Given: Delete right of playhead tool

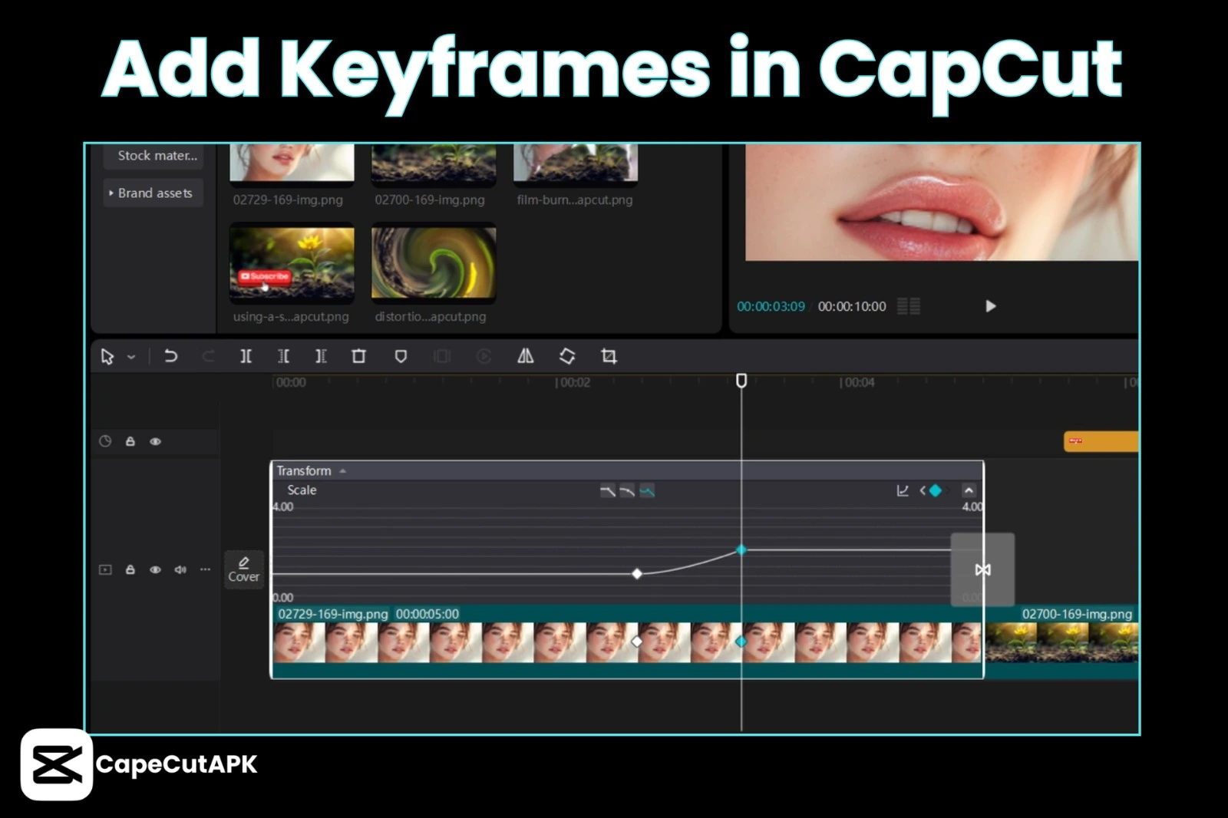Looking at the screenshot, I should tap(321, 356).
